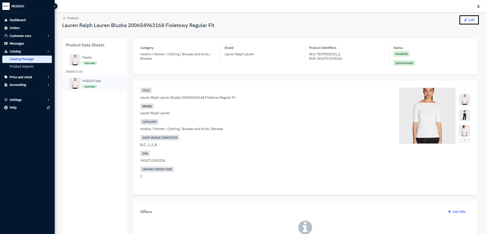
Task: Click the Price and stock tag icon
Action: 6,77
